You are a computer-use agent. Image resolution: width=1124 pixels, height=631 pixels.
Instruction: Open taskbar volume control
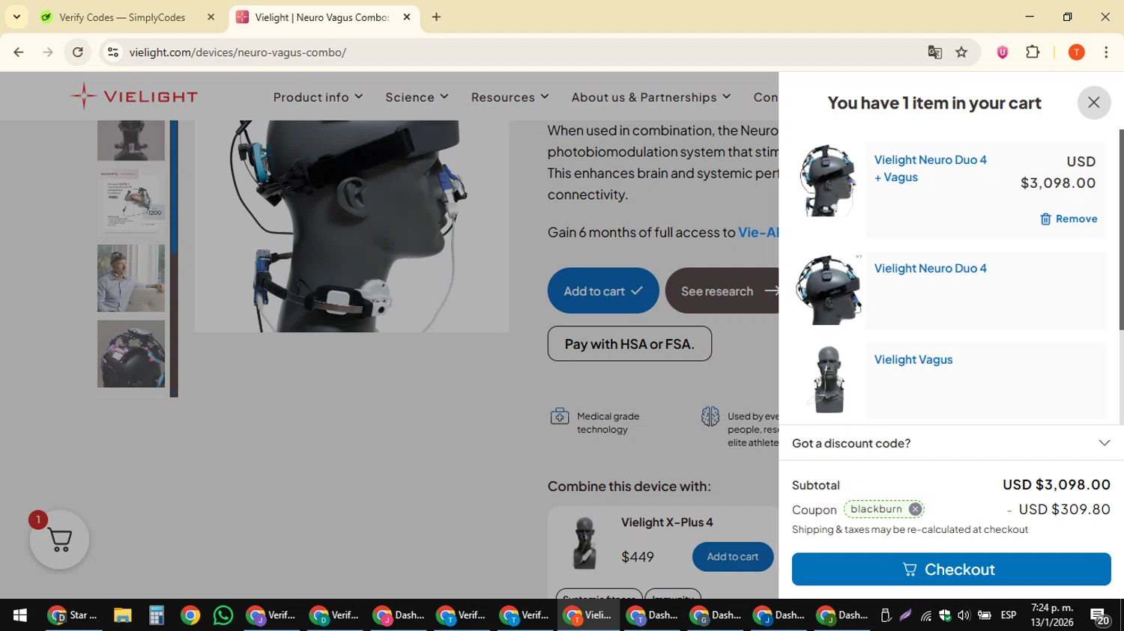coord(964,615)
